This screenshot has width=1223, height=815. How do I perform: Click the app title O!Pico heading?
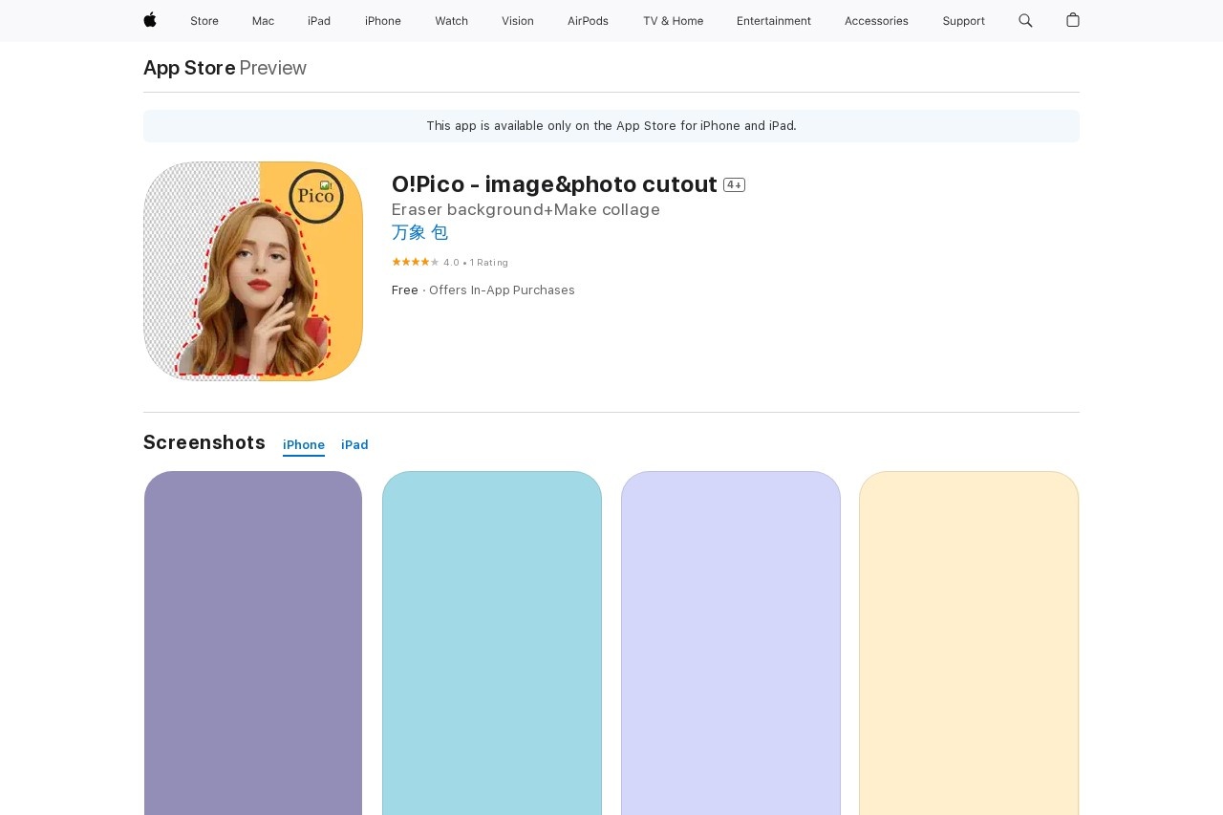[554, 184]
